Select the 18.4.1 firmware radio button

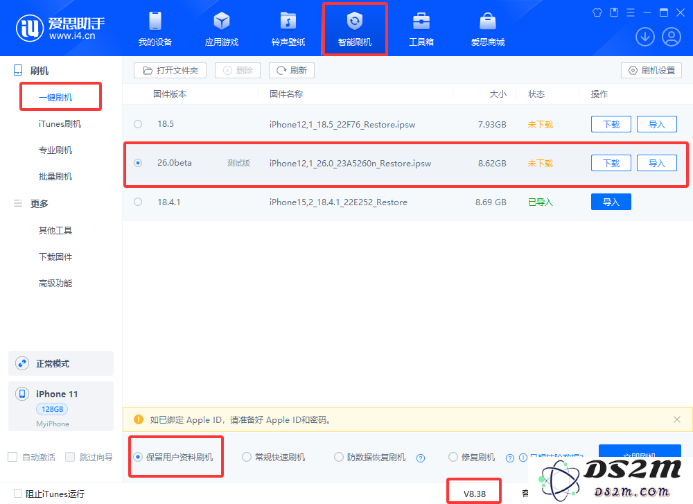(138, 202)
